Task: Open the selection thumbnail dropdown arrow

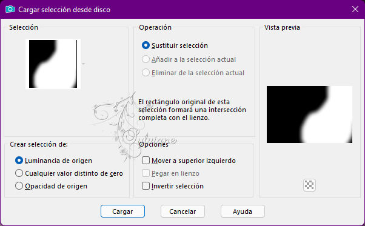Action: tap(83, 64)
